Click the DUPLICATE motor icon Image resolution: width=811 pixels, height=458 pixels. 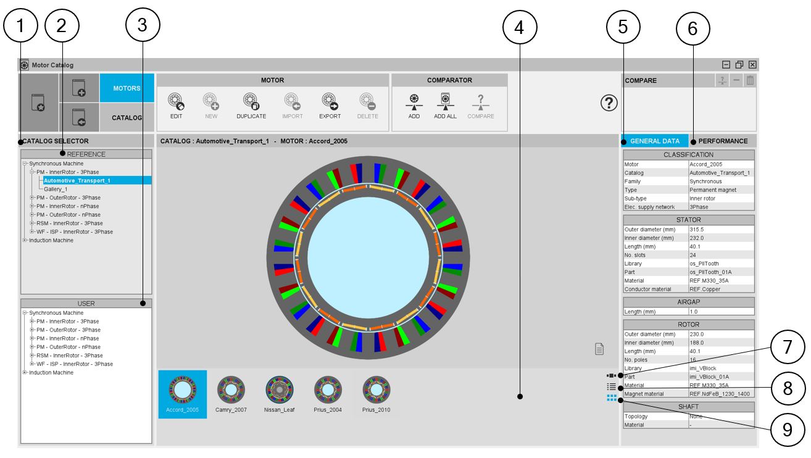(x=251, y=102)
